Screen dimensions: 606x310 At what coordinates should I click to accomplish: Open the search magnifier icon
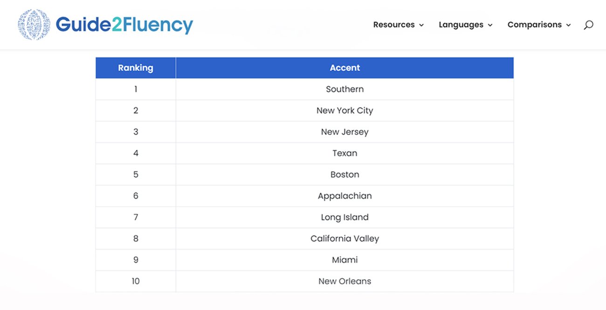[x=588, y=25]
